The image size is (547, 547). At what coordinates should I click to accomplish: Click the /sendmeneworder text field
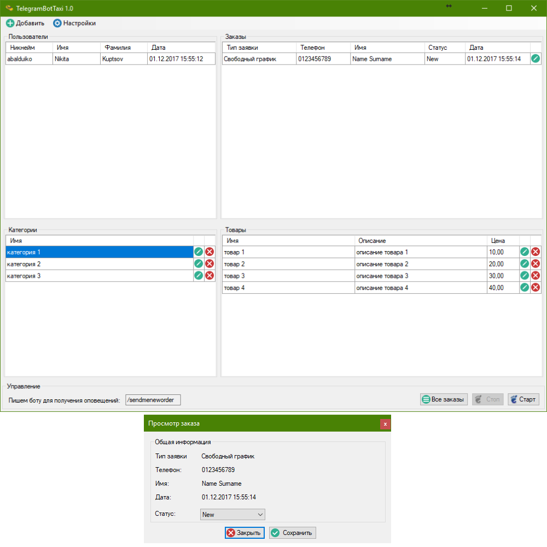(x=153, y=400)
